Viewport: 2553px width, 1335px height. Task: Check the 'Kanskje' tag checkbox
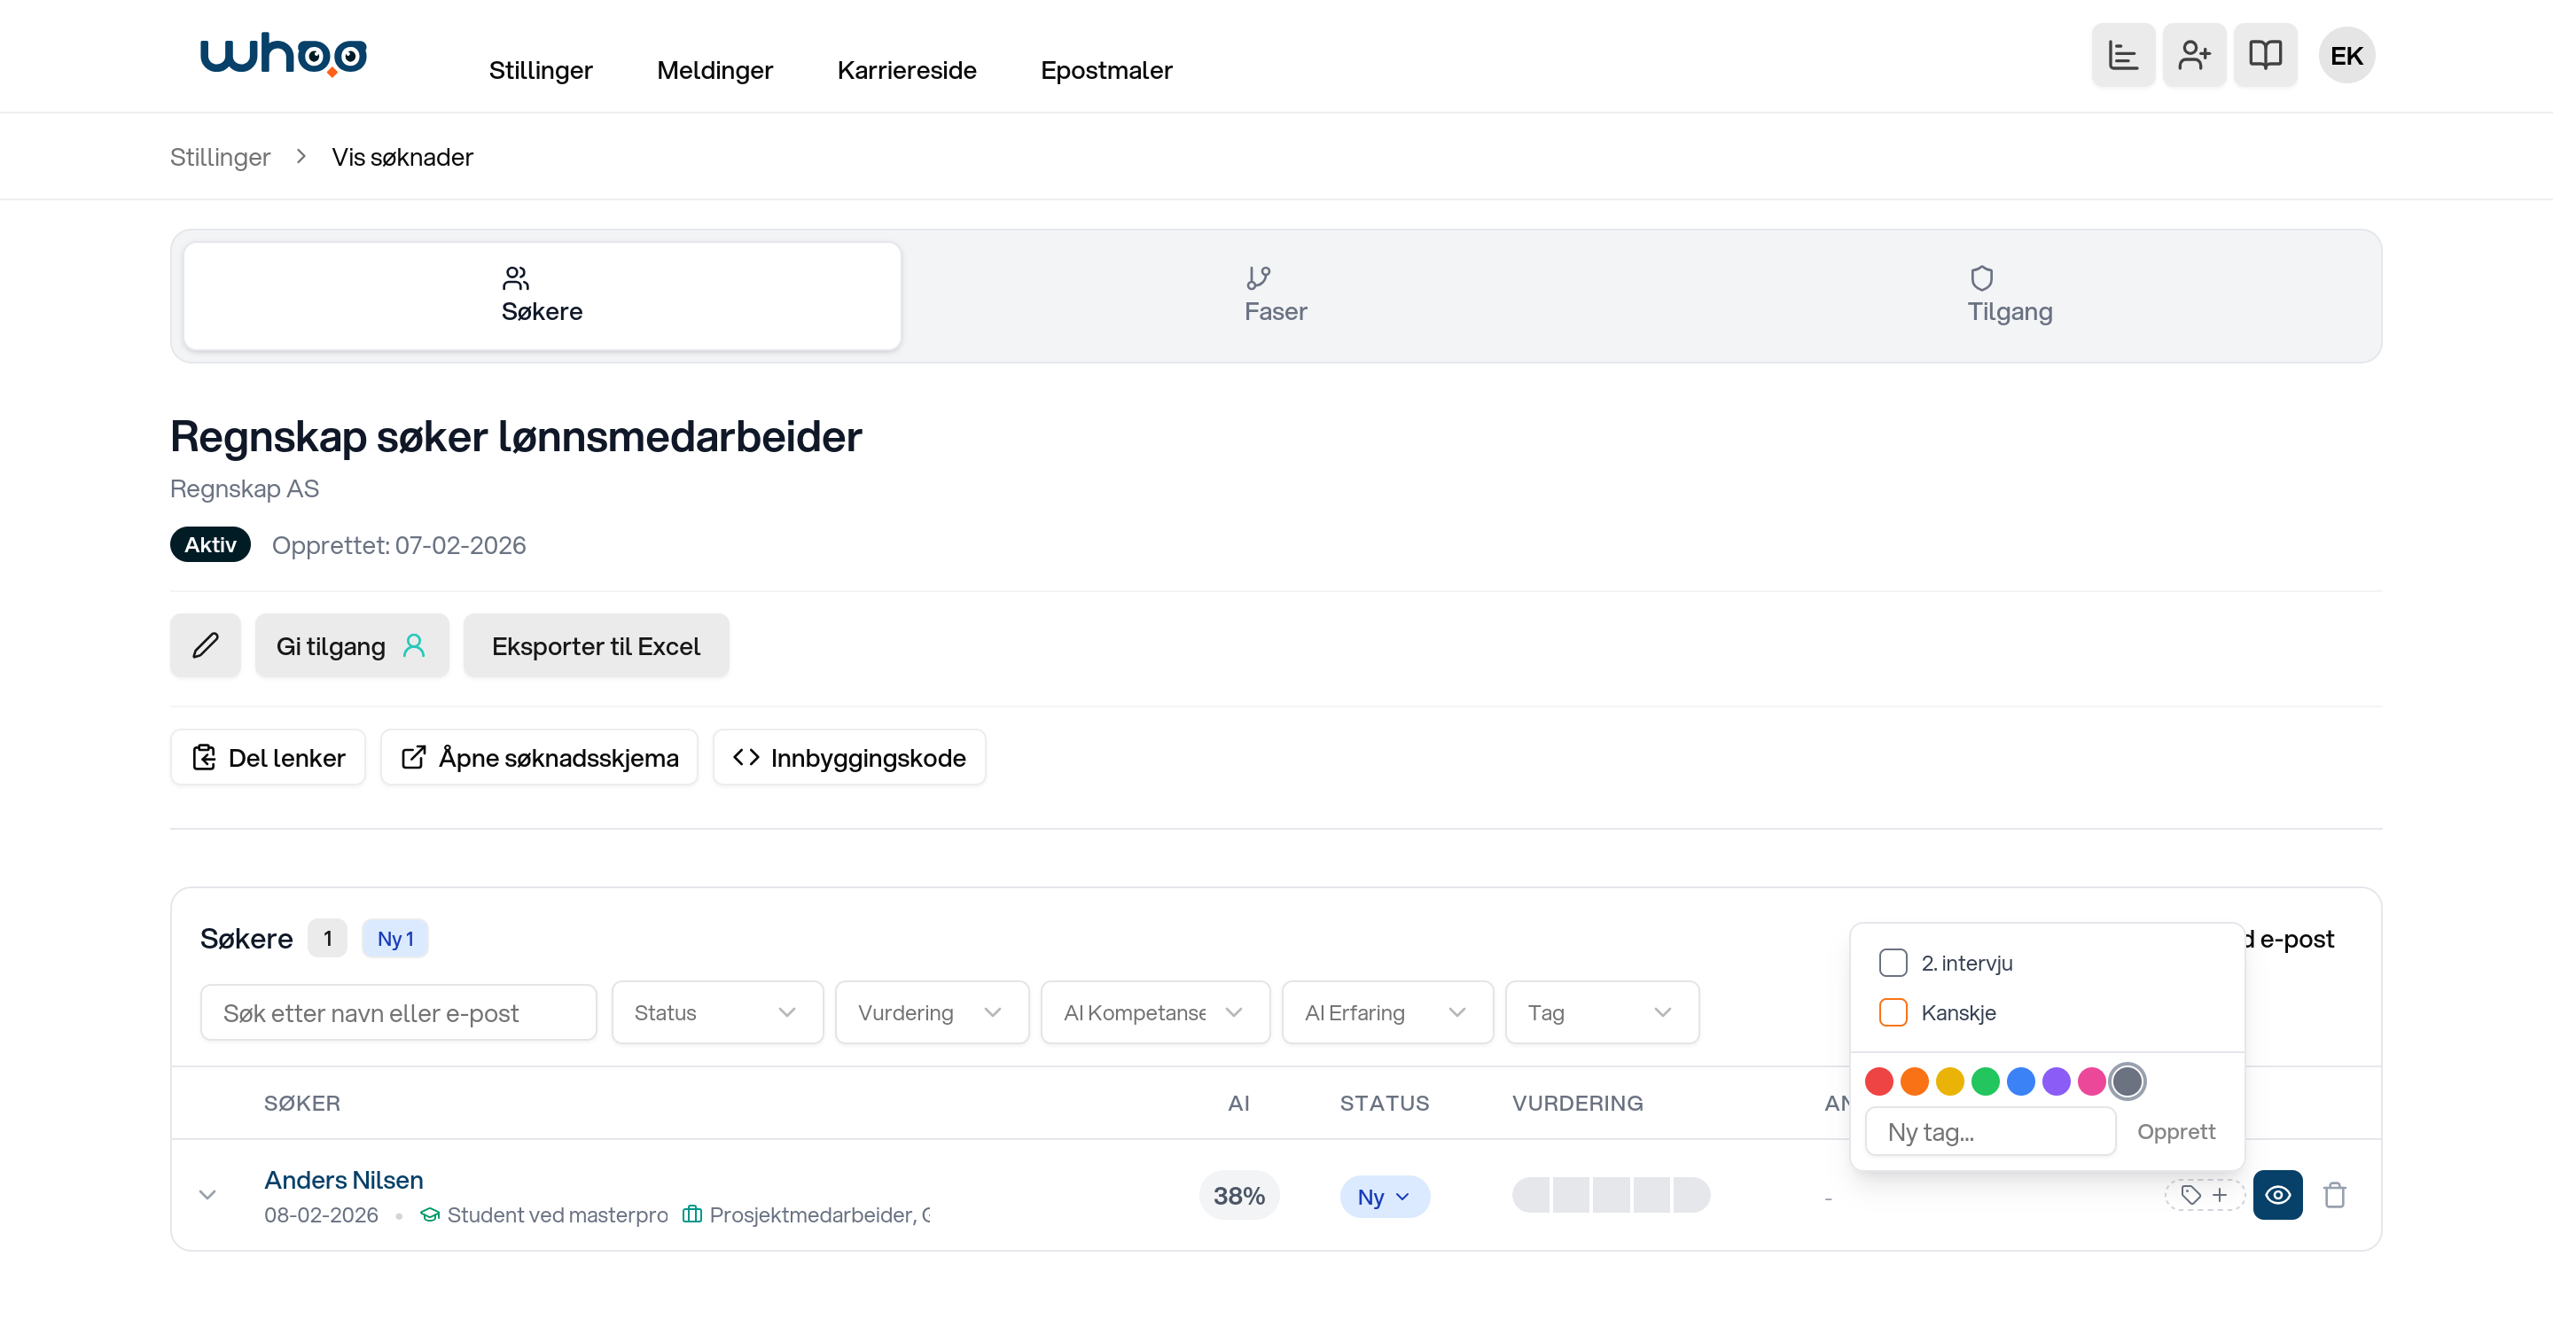click(1894, 1012)
